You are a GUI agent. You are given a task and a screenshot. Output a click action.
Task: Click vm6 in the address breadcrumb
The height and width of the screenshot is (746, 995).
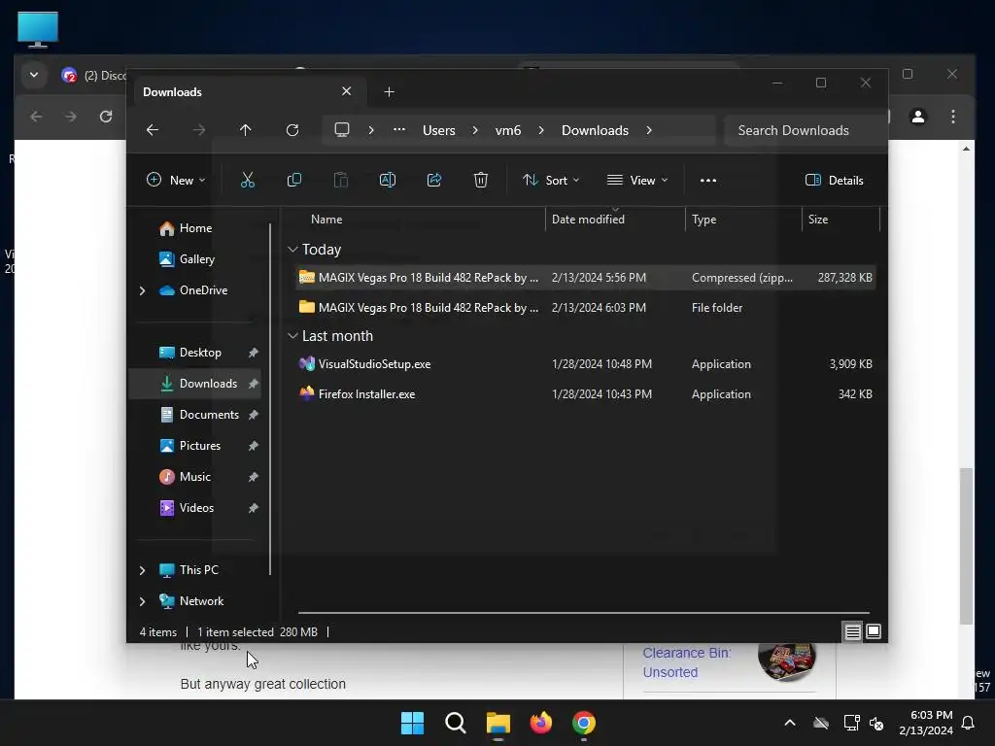coord(507,130)
